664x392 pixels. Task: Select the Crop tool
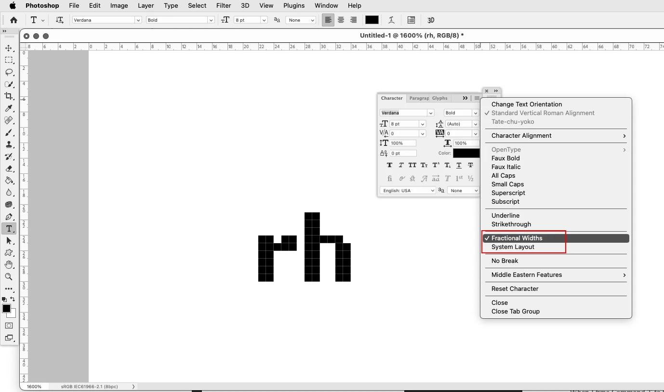(x=9, y=96)
